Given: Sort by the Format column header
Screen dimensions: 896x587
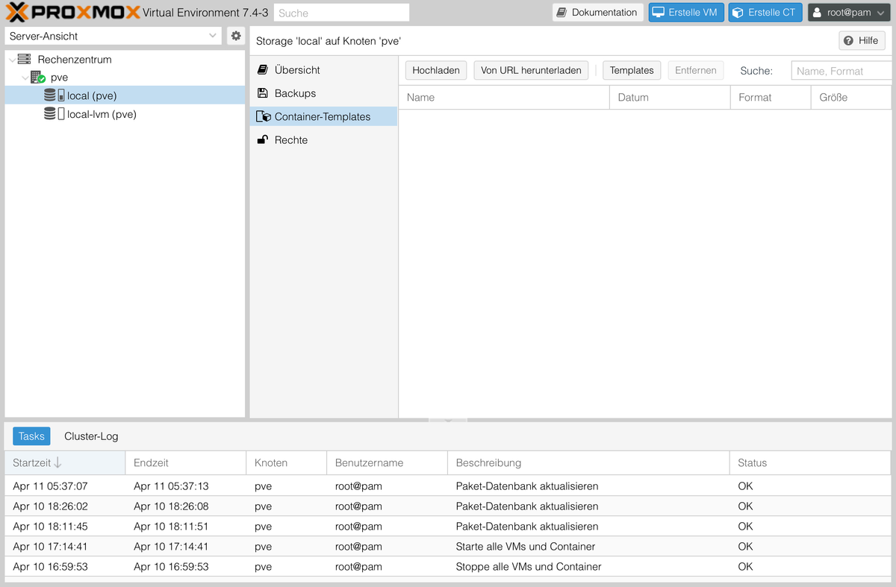Looking at the screenshot, I should coord(771,97).
